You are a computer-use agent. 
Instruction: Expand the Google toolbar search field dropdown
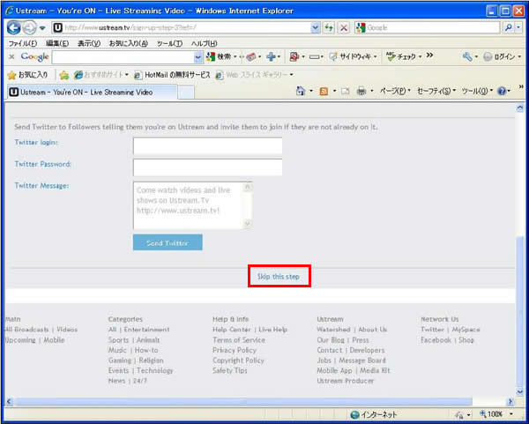(198, 57)
